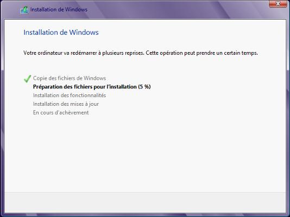This screenshot has height=217, width=290.
Task: Select 'Copie des fichiers de Windows' step
Action: click(70, 78)
